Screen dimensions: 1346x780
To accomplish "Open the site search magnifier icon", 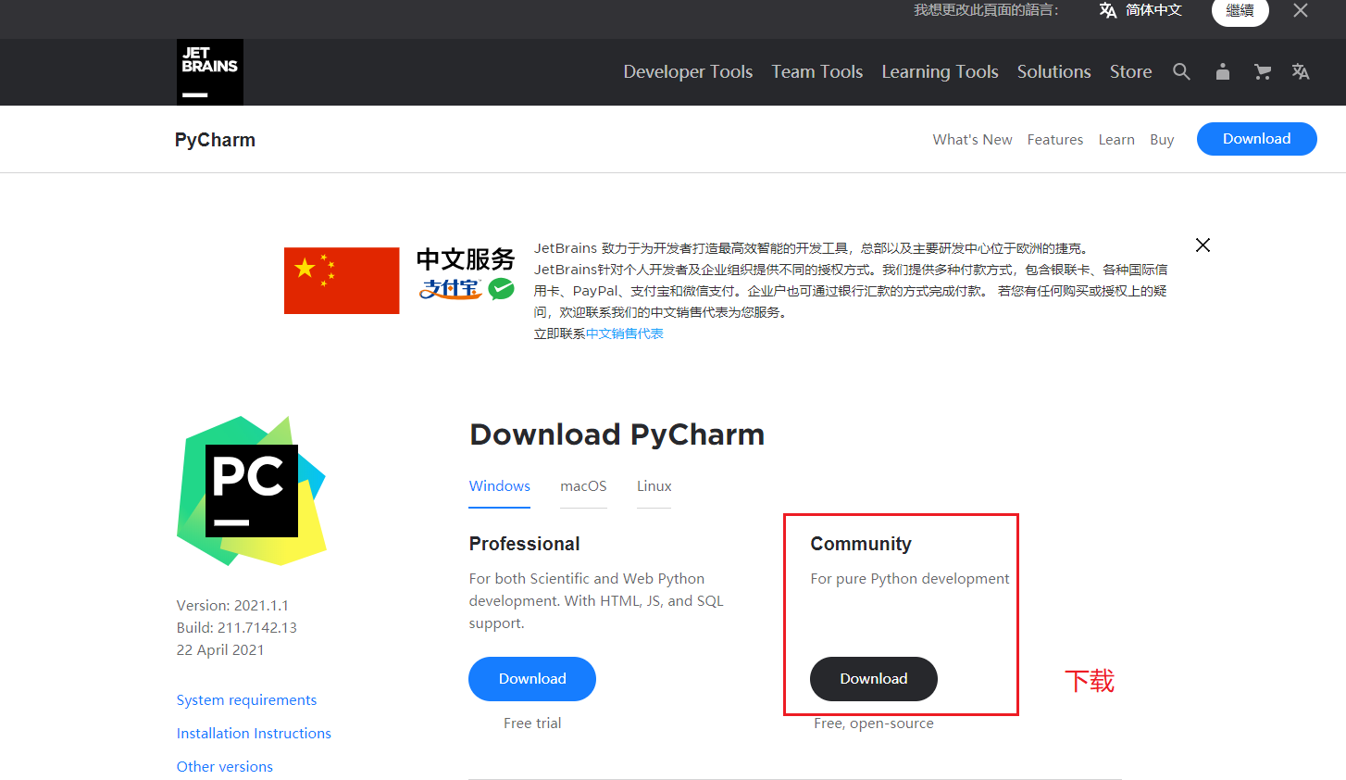I will (x=1181, y=71).
